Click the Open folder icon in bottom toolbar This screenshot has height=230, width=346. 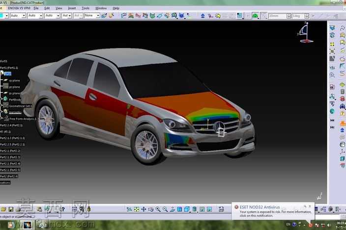(3, 209)
